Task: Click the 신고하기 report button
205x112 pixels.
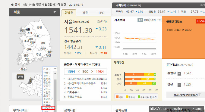Action: pyautogui.click(x=200, y=21)
